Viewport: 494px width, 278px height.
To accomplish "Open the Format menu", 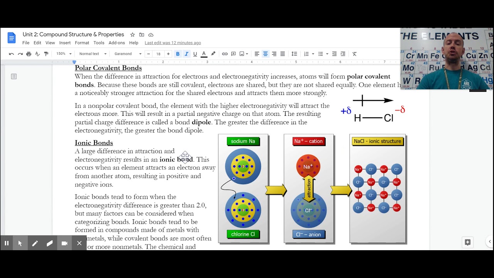I will pos(82,43).
